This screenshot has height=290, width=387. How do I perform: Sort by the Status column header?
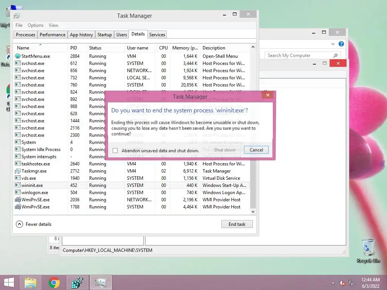coord(105,48)
